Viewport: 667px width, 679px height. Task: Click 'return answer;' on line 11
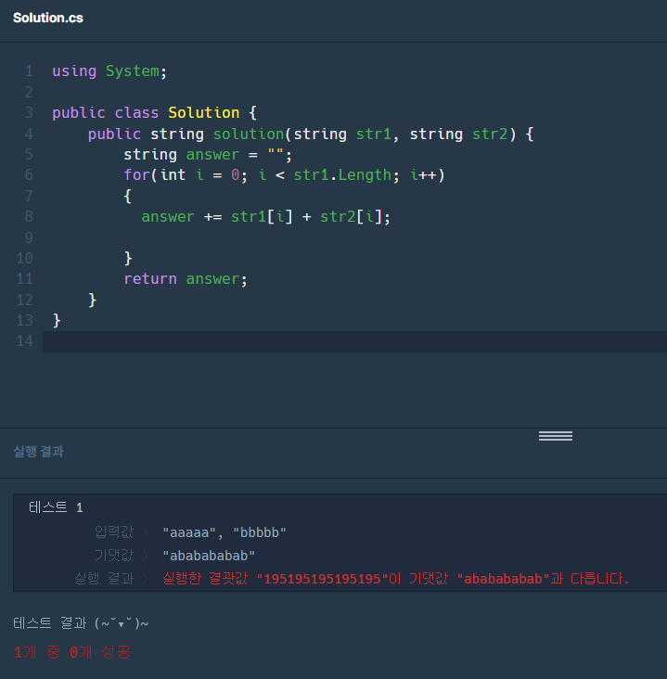pos(186,279)
